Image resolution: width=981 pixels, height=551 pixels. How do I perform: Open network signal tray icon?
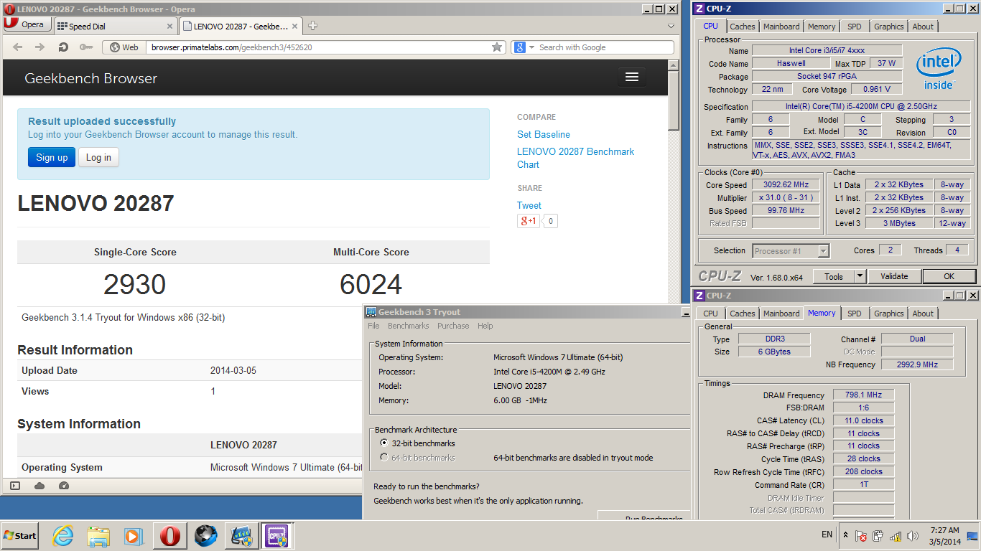click(896, 536)
